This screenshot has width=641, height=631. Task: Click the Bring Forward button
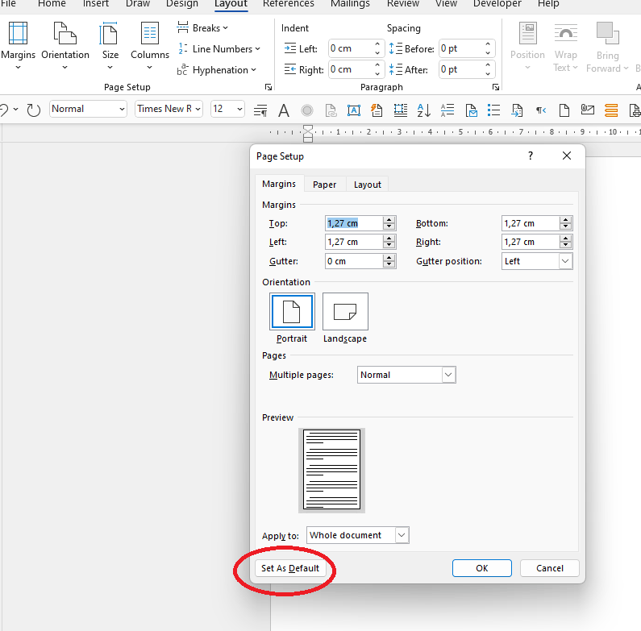[x=607, y=48]
